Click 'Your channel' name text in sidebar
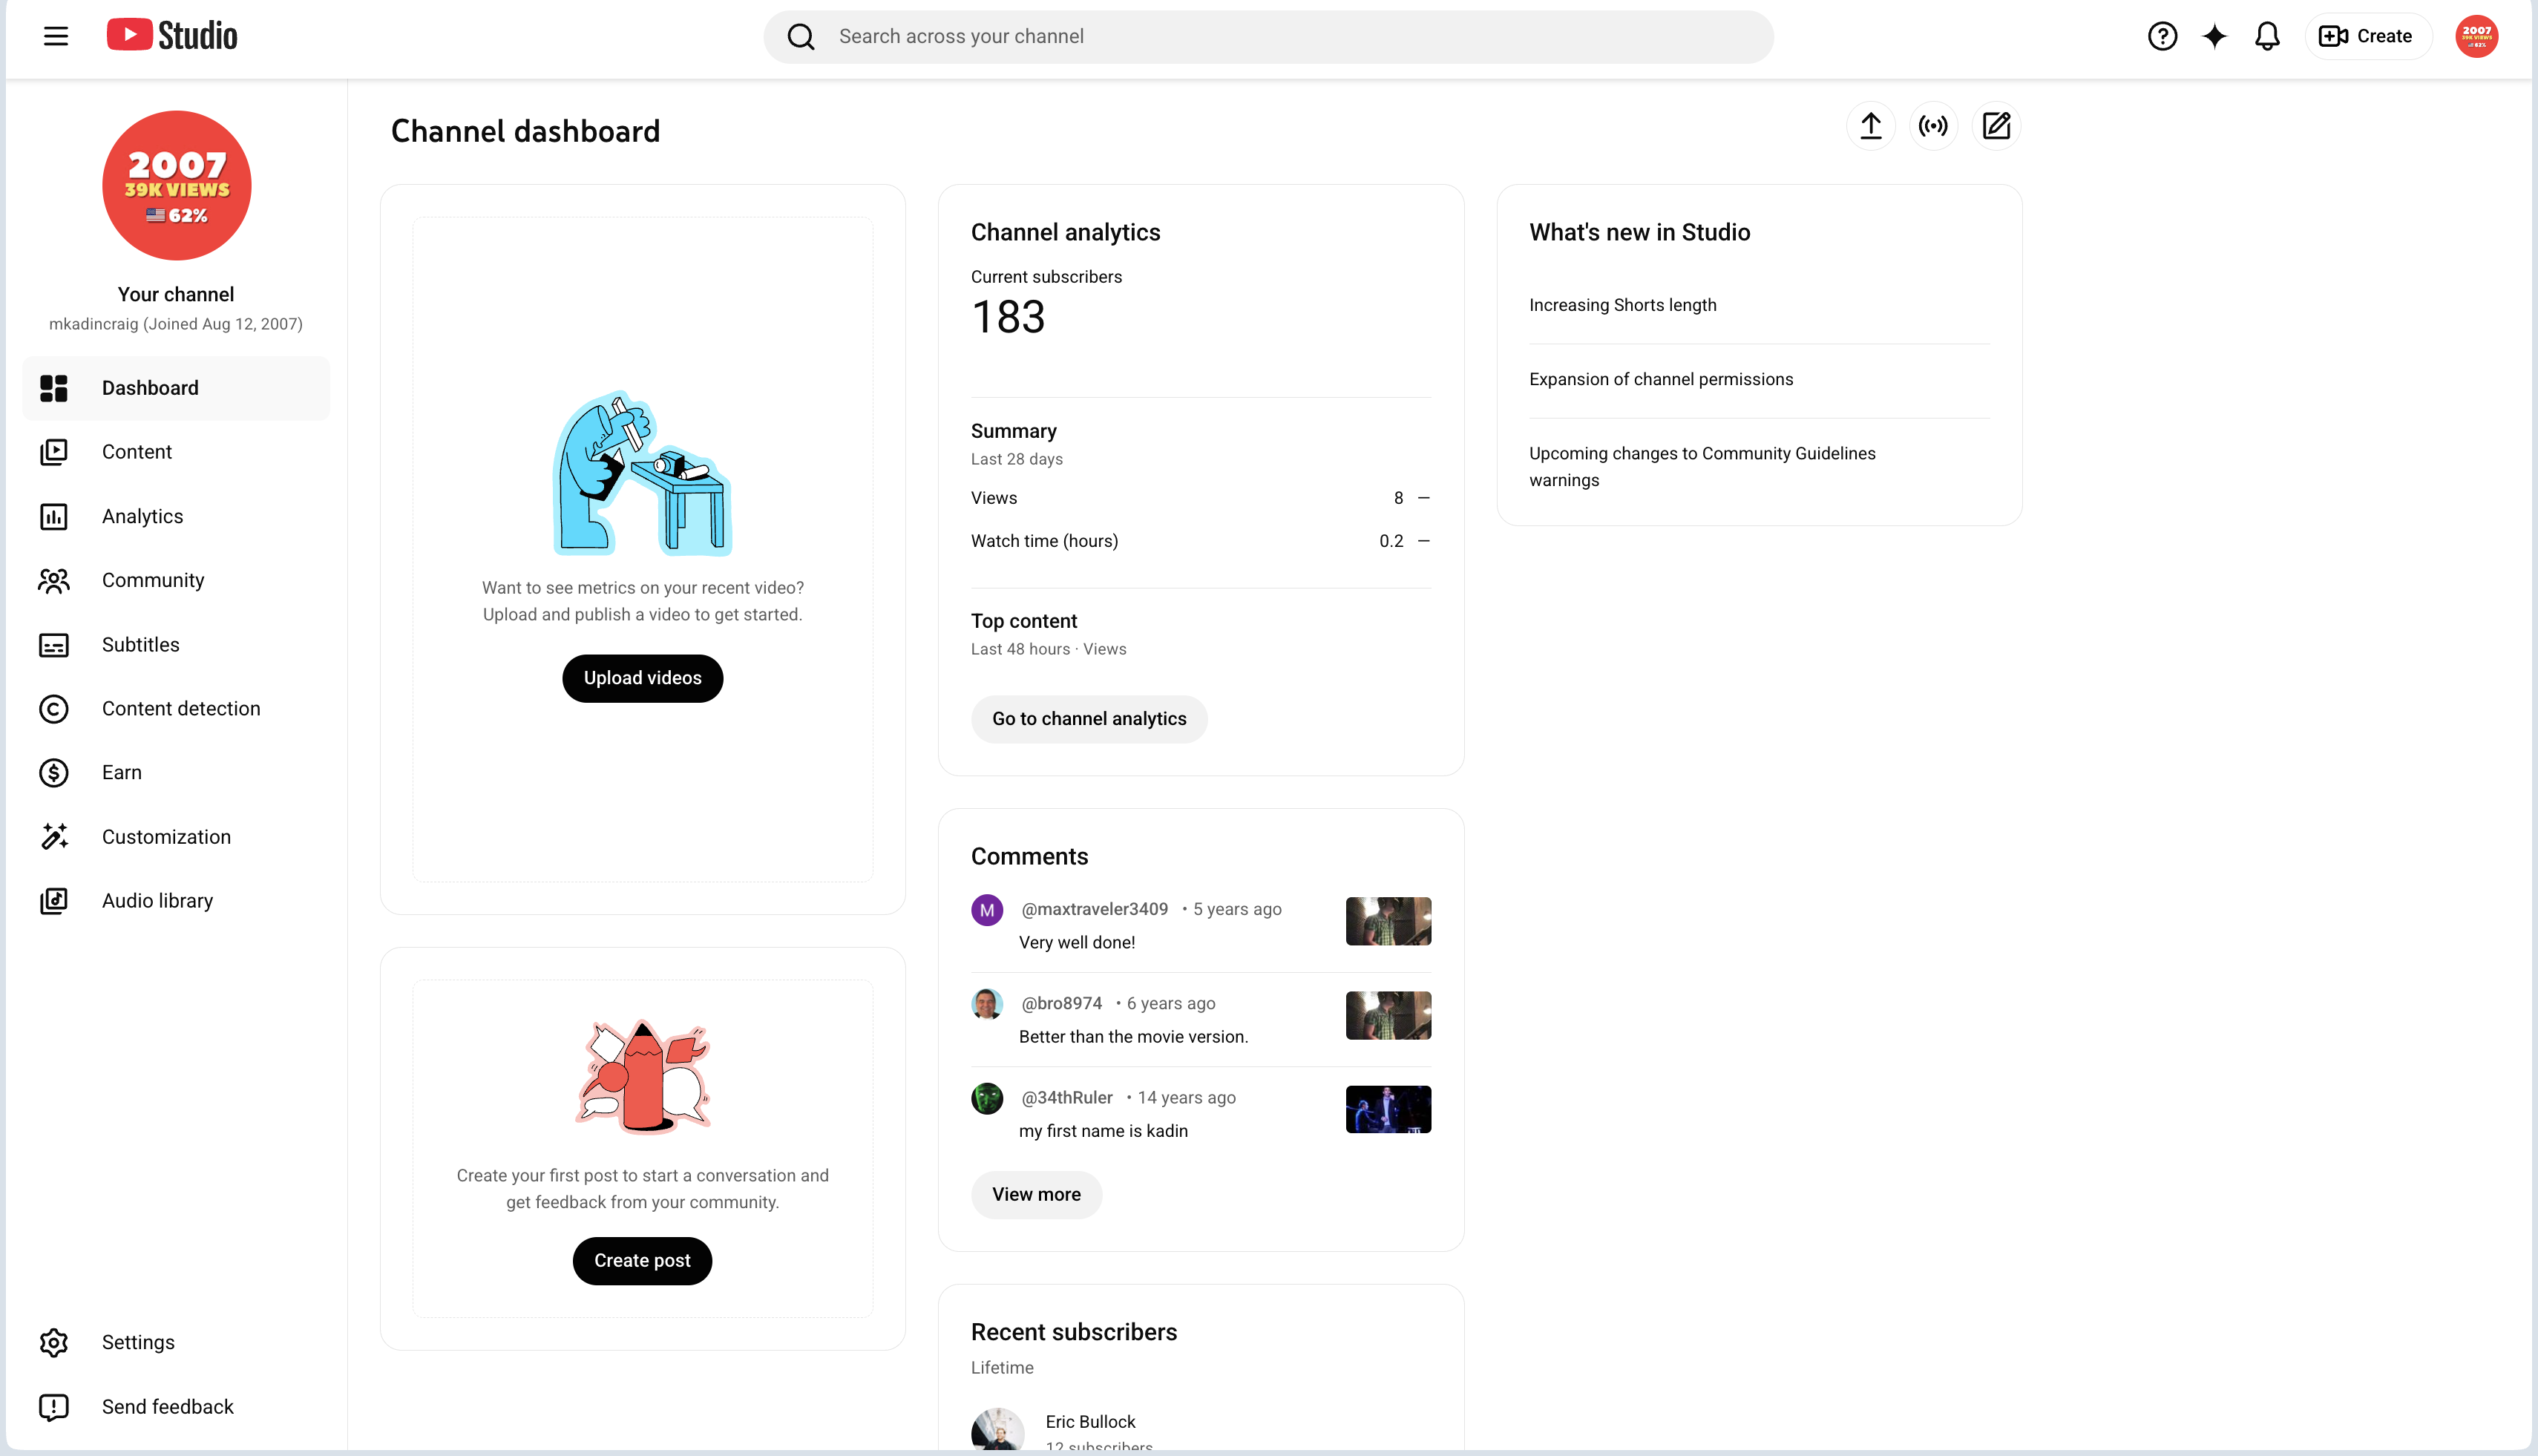 pyautogui.click(x=176, y=294)
